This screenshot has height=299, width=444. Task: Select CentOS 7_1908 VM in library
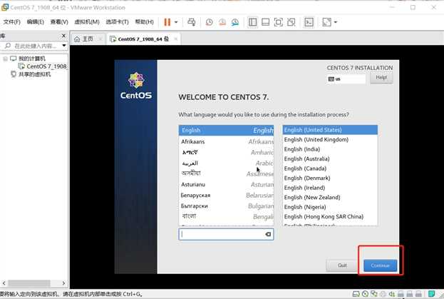click(x=47, y=66)
